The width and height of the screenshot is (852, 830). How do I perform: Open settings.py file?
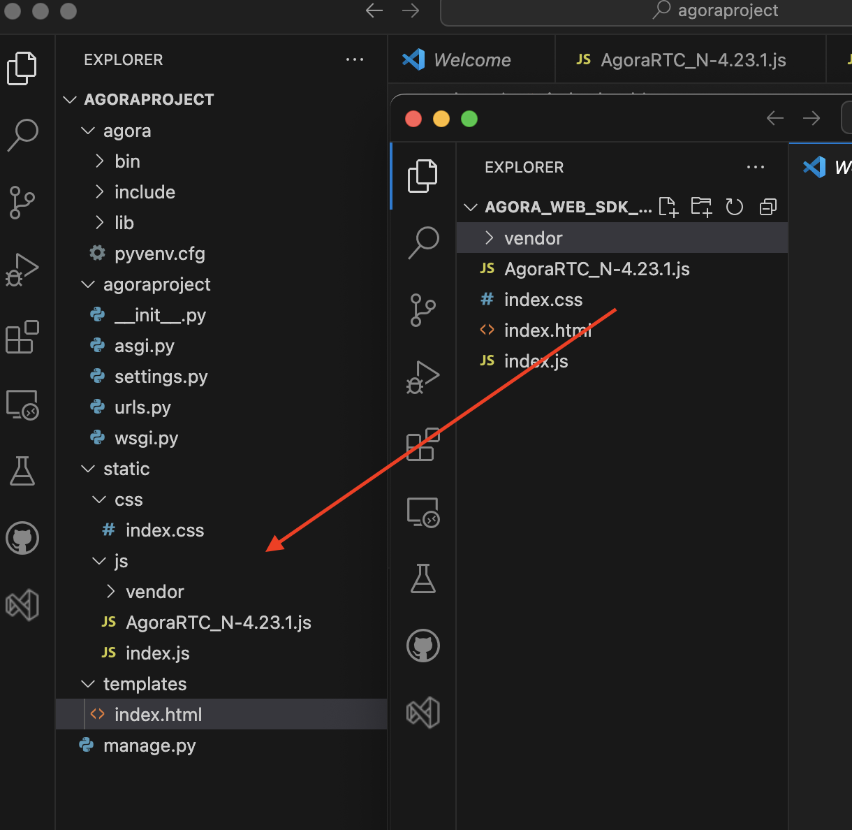(x=221, y=377)
